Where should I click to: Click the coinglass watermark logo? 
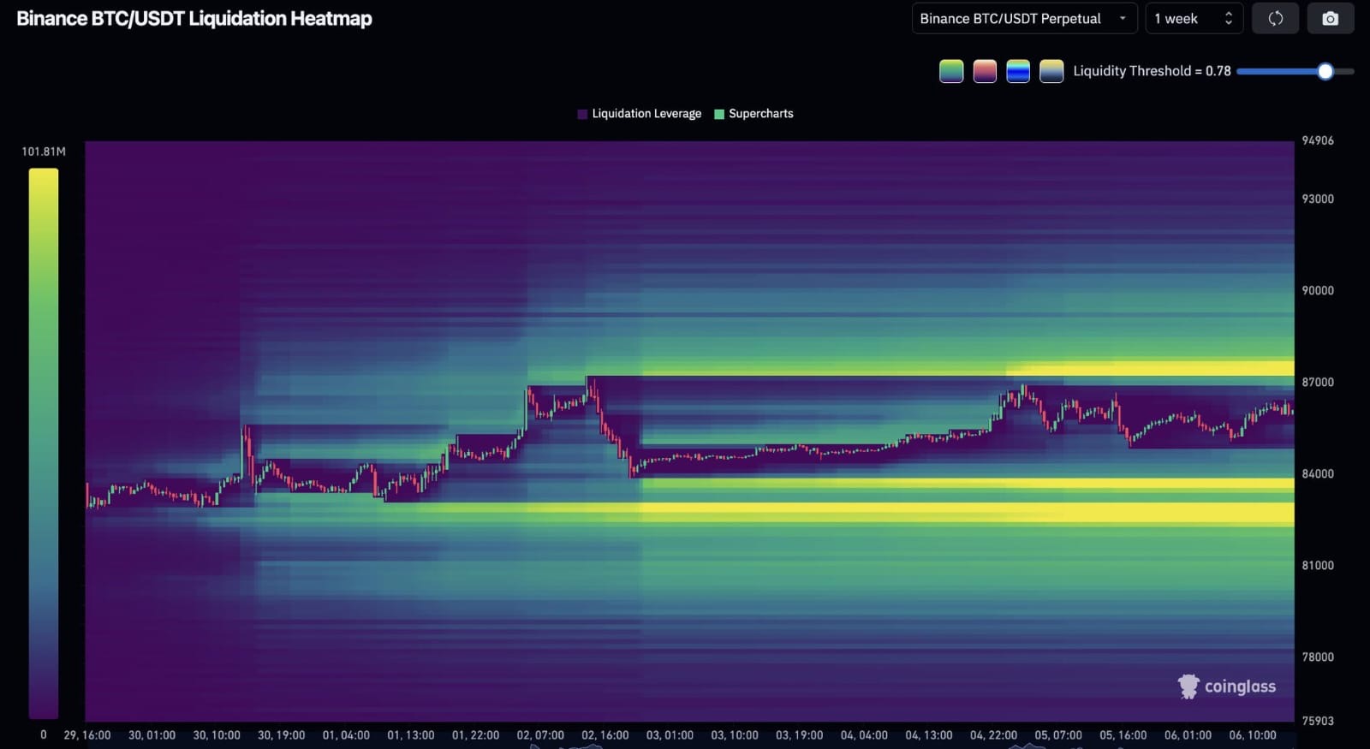click(x=1227, y=687)
